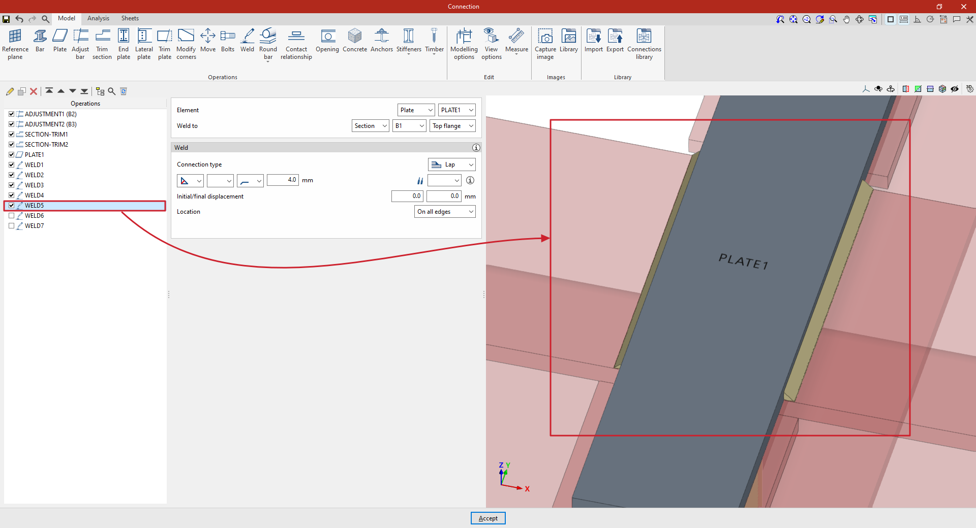
Task: Click the weld size 4.0 input field
Action: tap(283, 180)
